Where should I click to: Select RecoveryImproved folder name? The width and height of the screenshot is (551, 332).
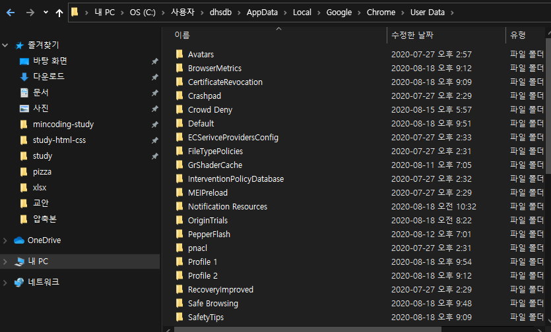[220, 290]
